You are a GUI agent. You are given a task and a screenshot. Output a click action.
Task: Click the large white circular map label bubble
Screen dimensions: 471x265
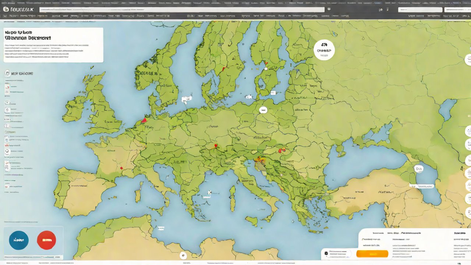tap(324, 50)
